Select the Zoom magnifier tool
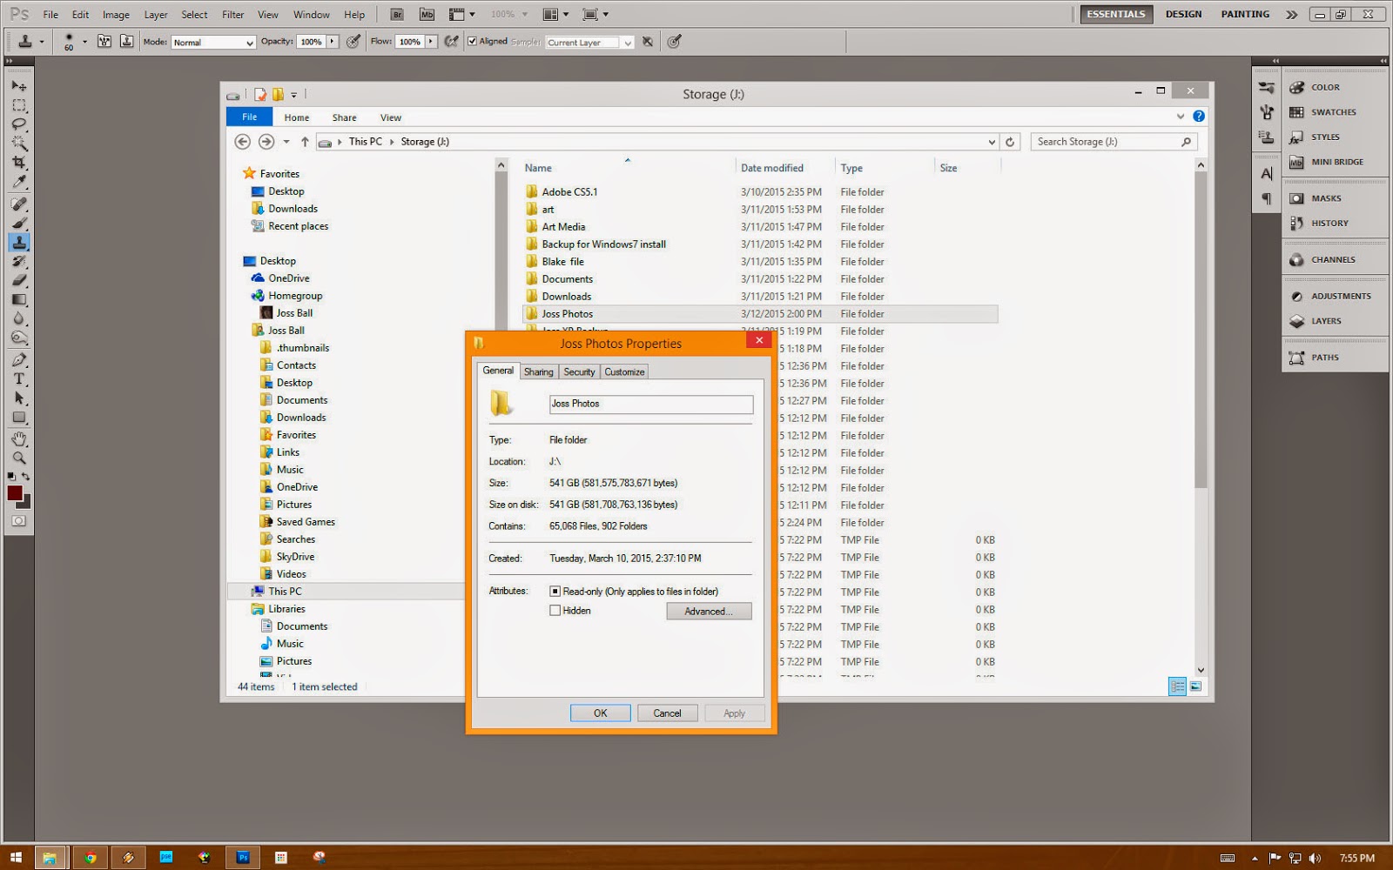Screen dimensions: 1393x870 pos(18,458)
